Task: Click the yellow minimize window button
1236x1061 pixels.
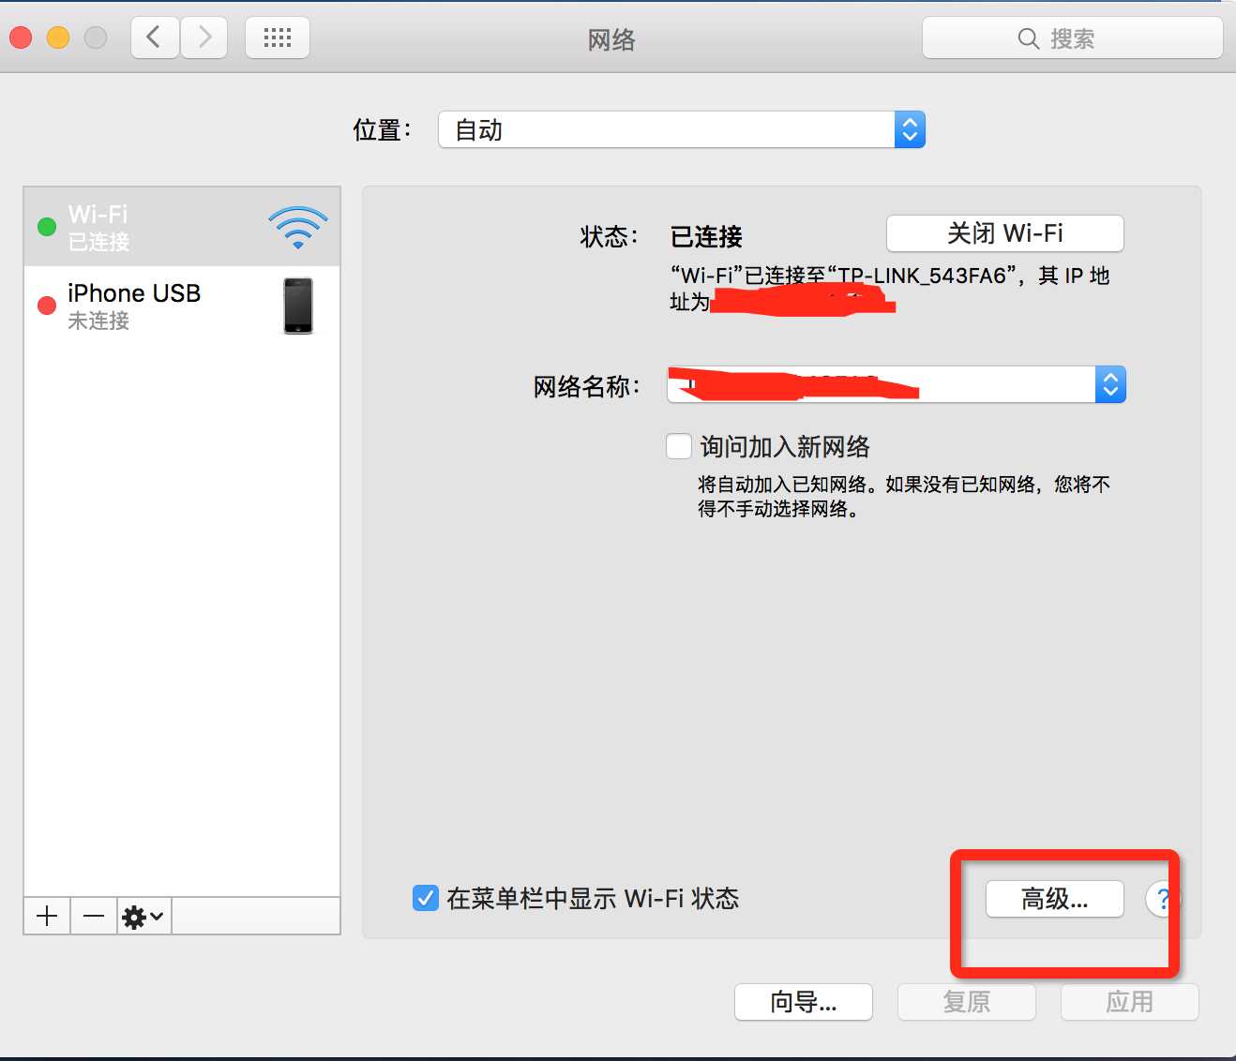Action: [58, 37]
